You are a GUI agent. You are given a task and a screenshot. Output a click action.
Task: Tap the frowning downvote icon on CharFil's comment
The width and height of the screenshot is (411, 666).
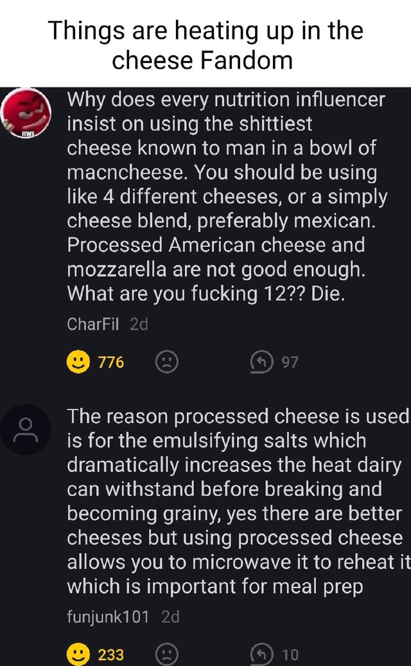(x=168, y=361)
